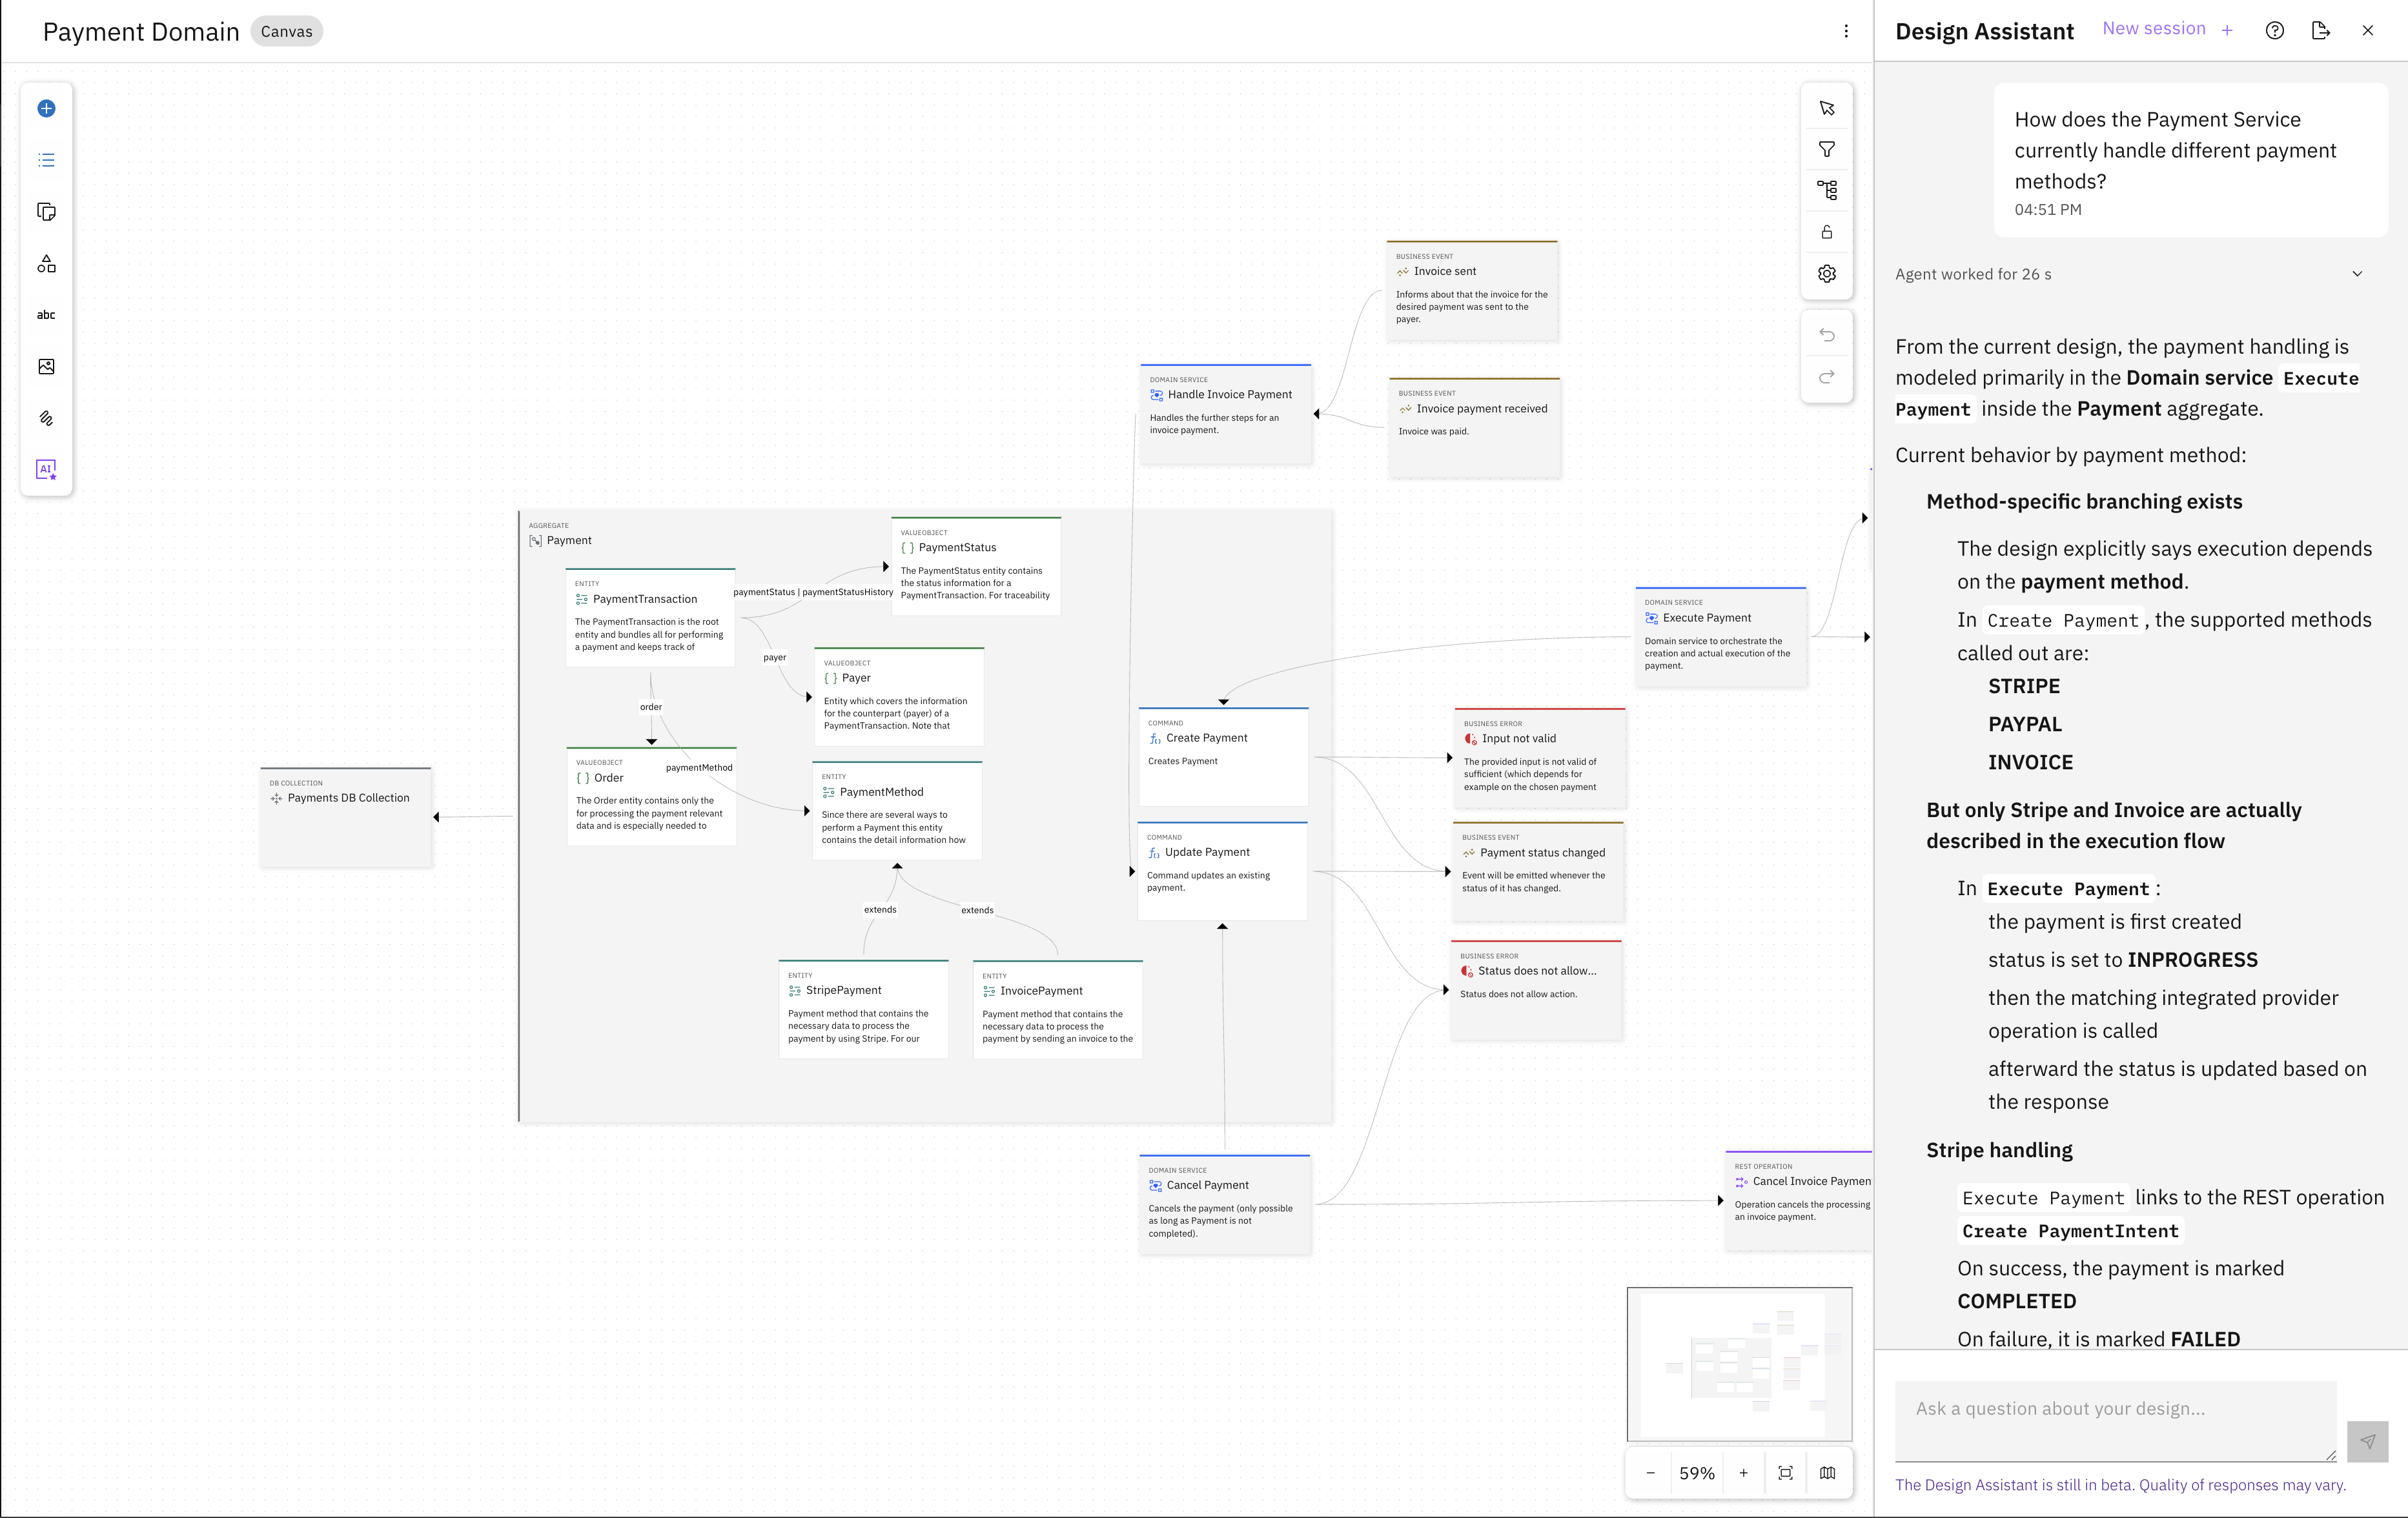2408x1518 pixels.
Task: Click the Canvas badge next to title
Action: pos(287,31)
